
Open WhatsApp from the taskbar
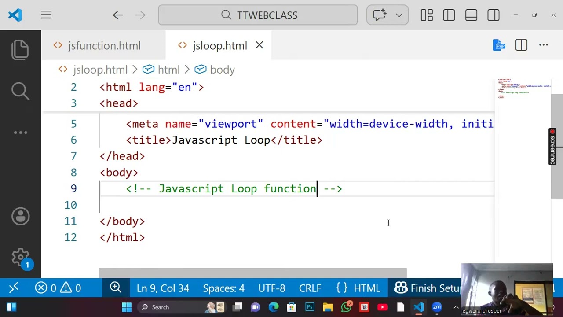(346, 307)
